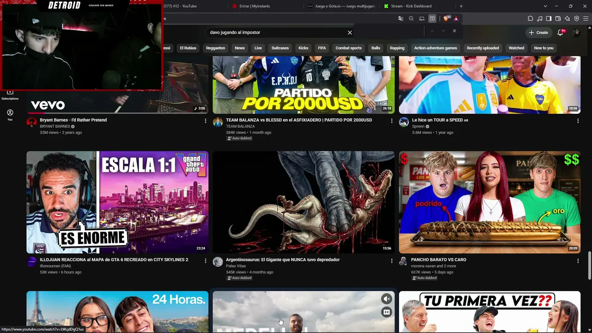Close the find bar with its X

point(454,31)
